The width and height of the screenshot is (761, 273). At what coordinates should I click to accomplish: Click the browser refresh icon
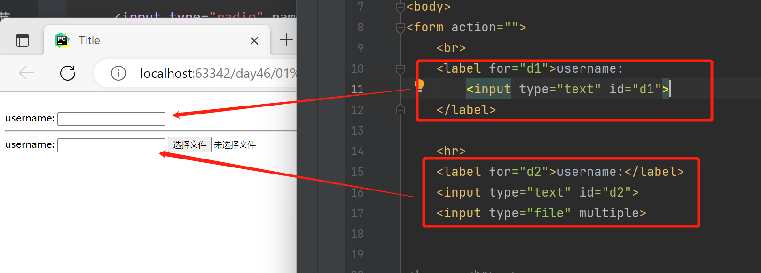(x=68, y=73)
